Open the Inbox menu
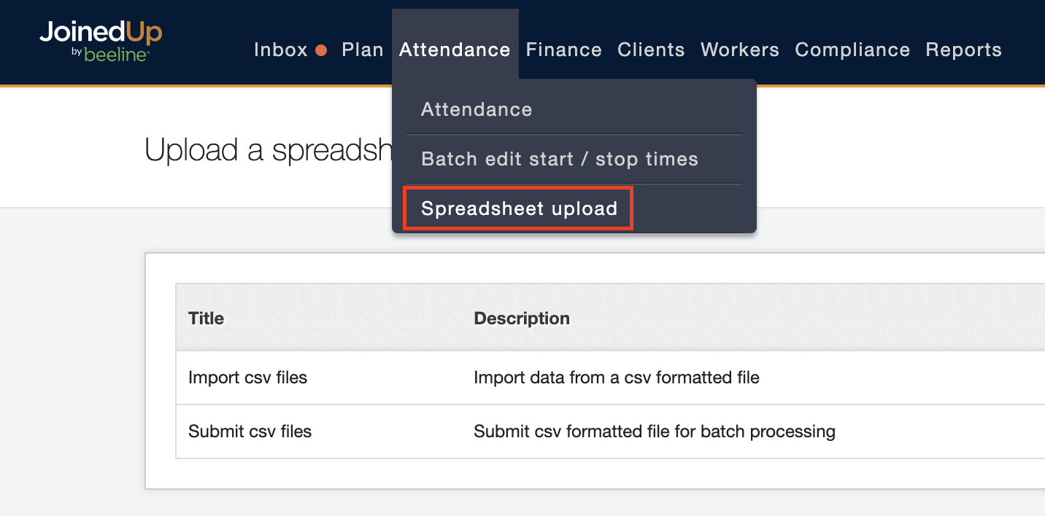The width and height of the screenshot is (1045, 516). pos(281,50)
